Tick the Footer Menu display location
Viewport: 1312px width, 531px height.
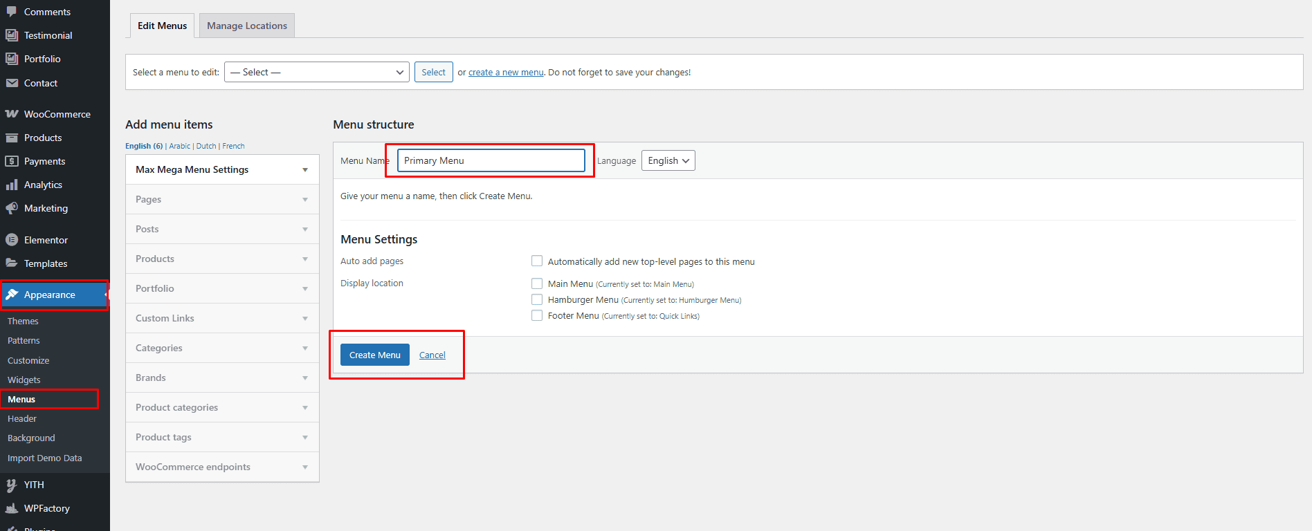point(537,316)
